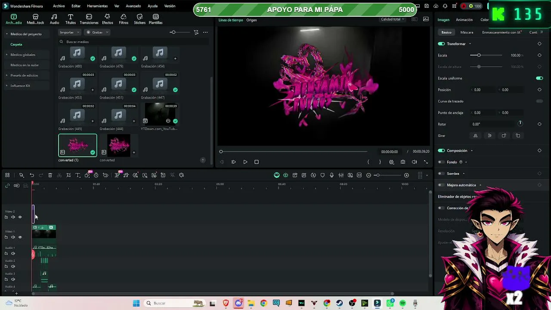Mute the Audio 1 track

[13, 254]
